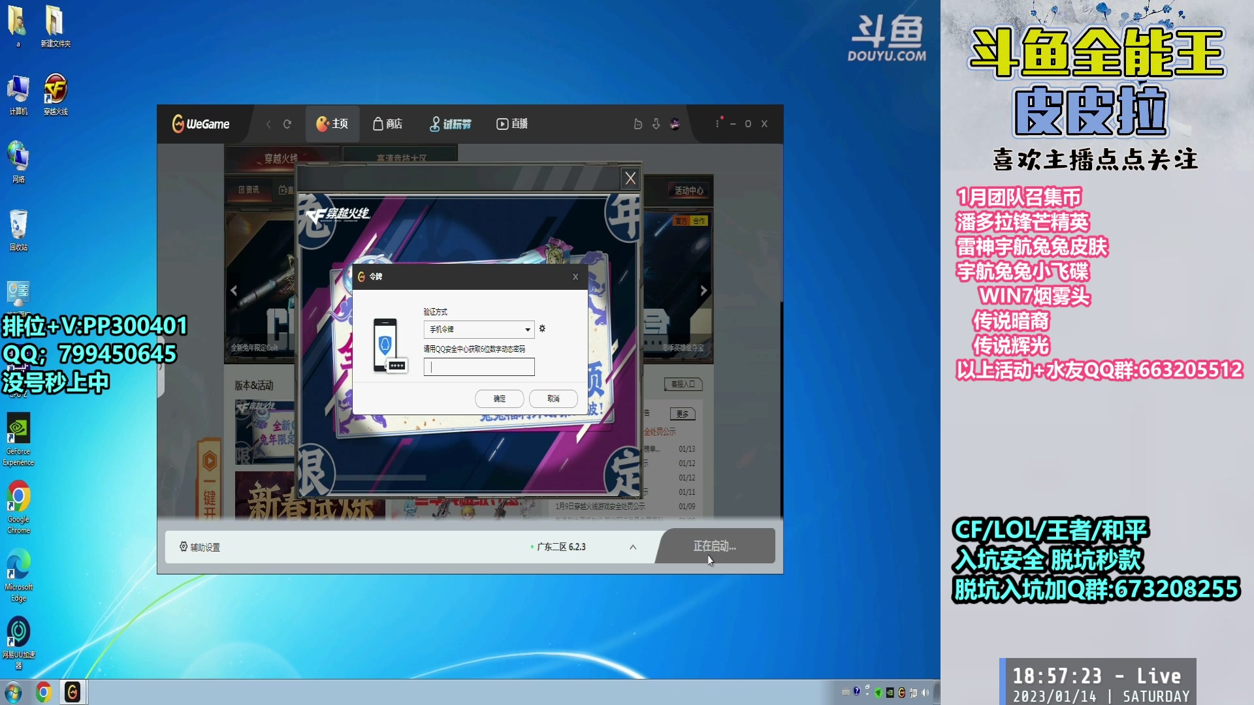Click the 正在启动 launching progress button
The height and width of the screenshot is (705, 1254).
(x=715, y=546)
